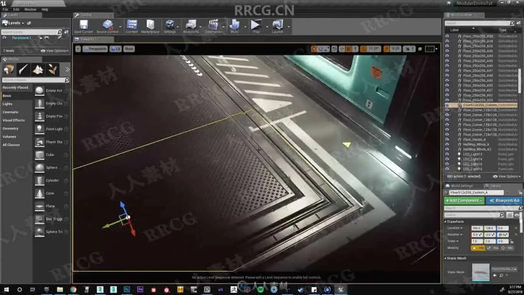Viewport: 524px width, 295px height.
Task: Toggle visibility eye for Floor_256x256_A33
Action: tap(447, 36)
